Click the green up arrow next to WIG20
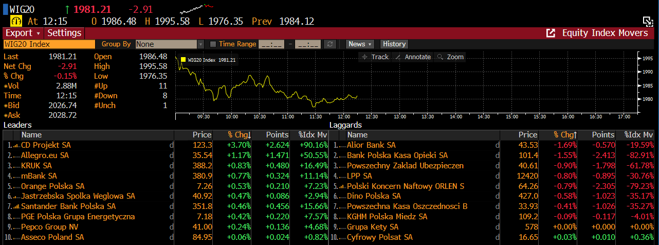This screenshot has height=245, width=659. 67,9
